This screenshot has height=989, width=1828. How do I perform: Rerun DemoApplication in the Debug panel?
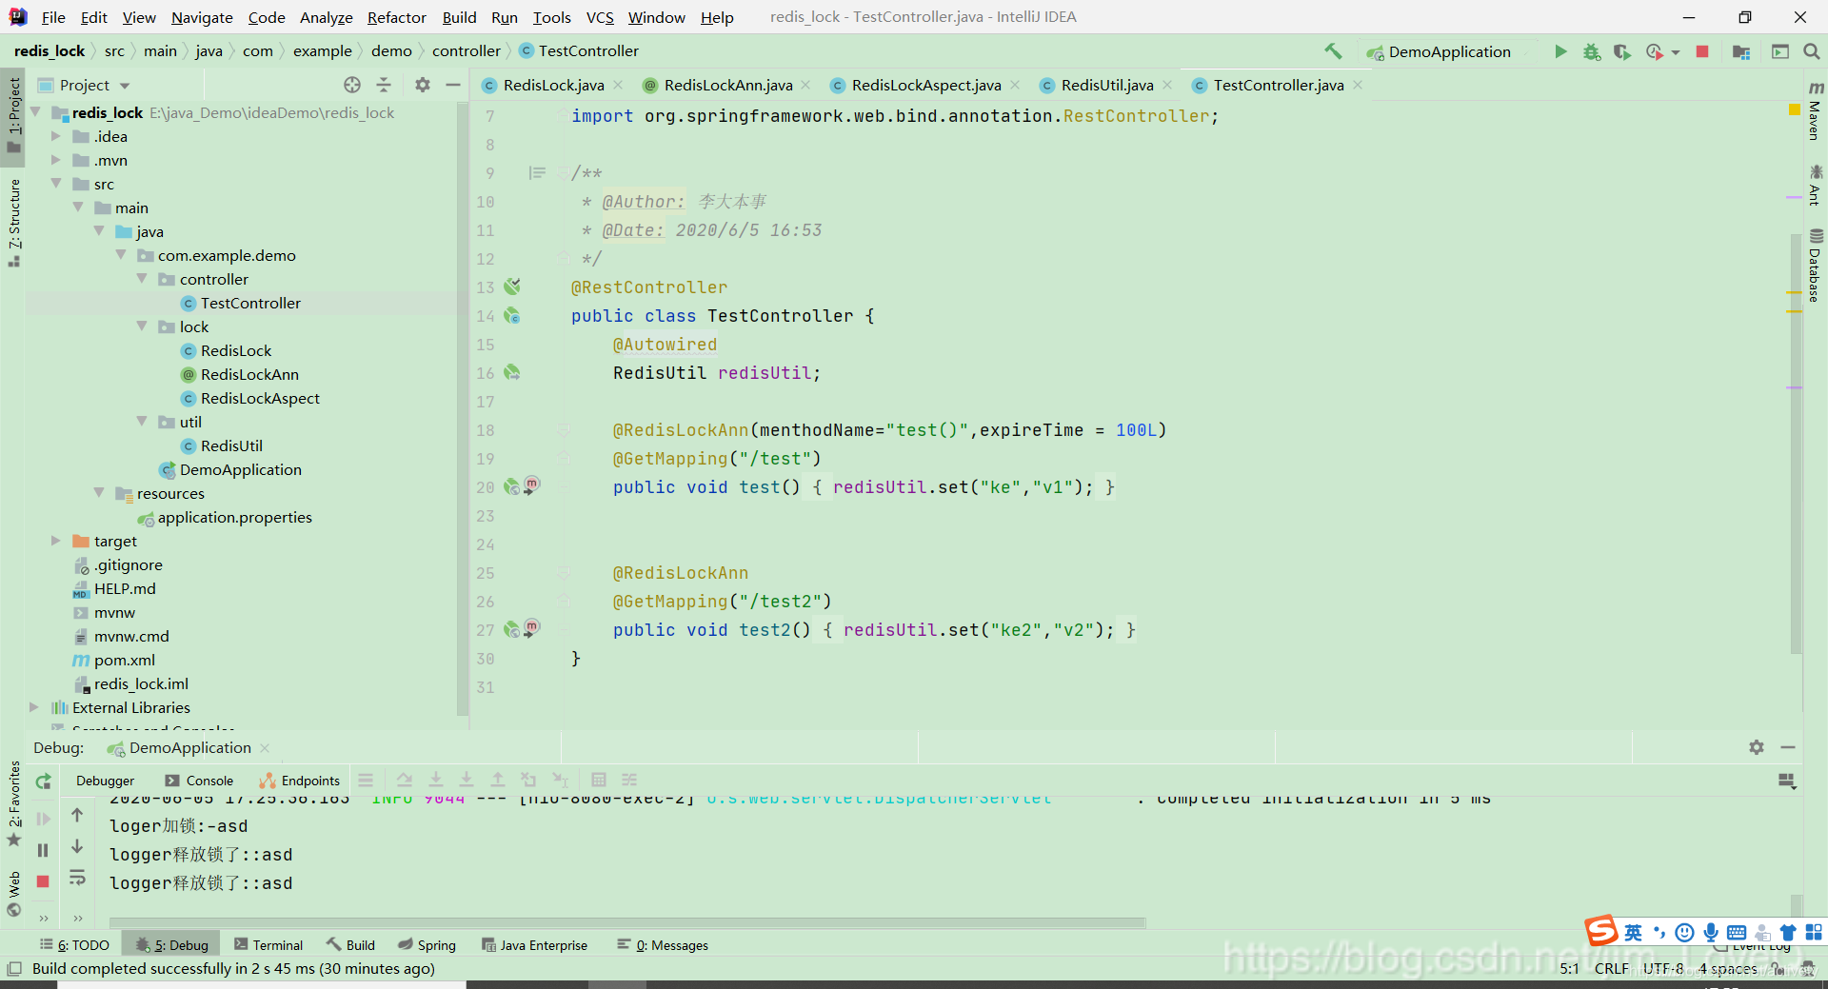[x=43, y=781]
